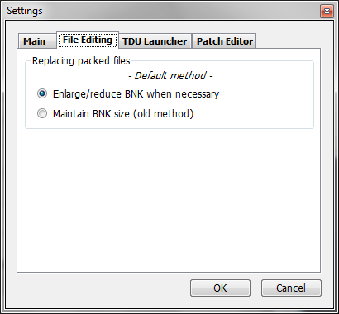Image resolution: width=339 pixels, height=314 pixels.
Task: Click empty white area of tab panel
Action: point(169,201)
